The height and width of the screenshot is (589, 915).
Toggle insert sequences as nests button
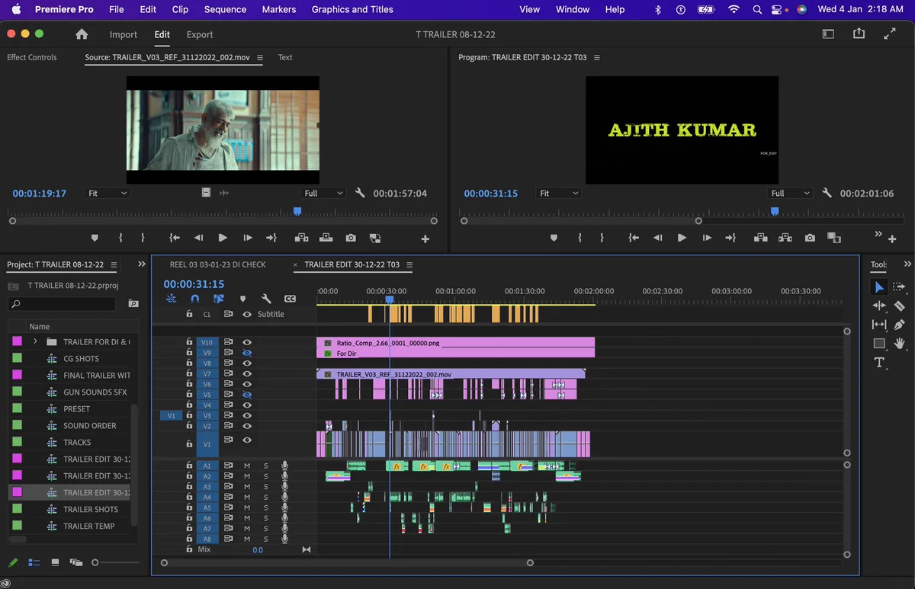click(171, 299)
